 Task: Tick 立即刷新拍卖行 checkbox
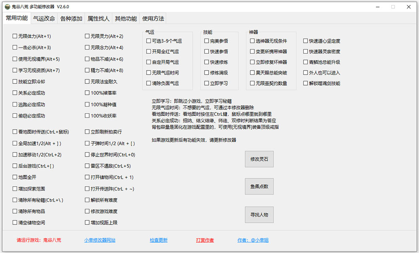pyautogui.click(x=103, y=132)
